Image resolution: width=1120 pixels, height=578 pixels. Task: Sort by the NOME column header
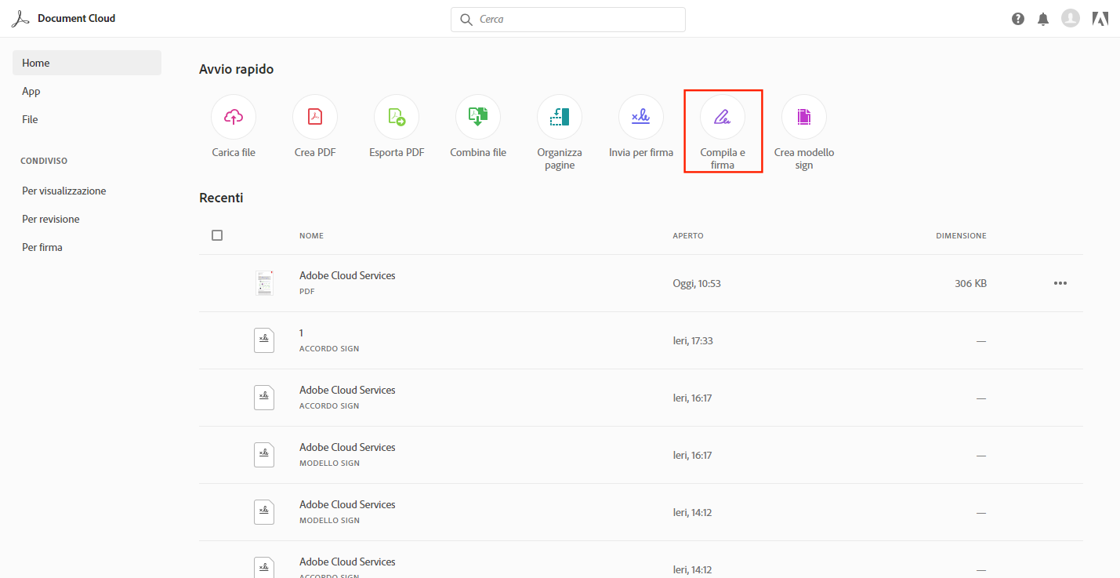[x=311, y=236]
